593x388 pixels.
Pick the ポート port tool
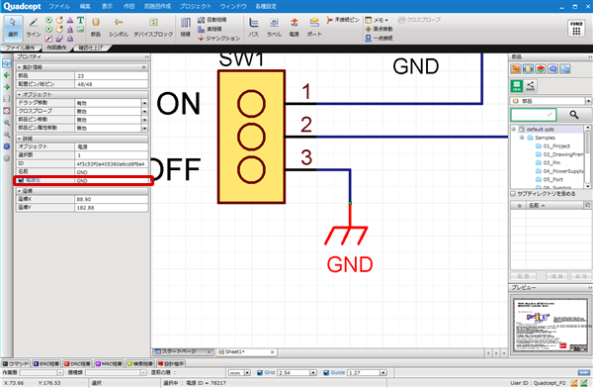(314, 27)
